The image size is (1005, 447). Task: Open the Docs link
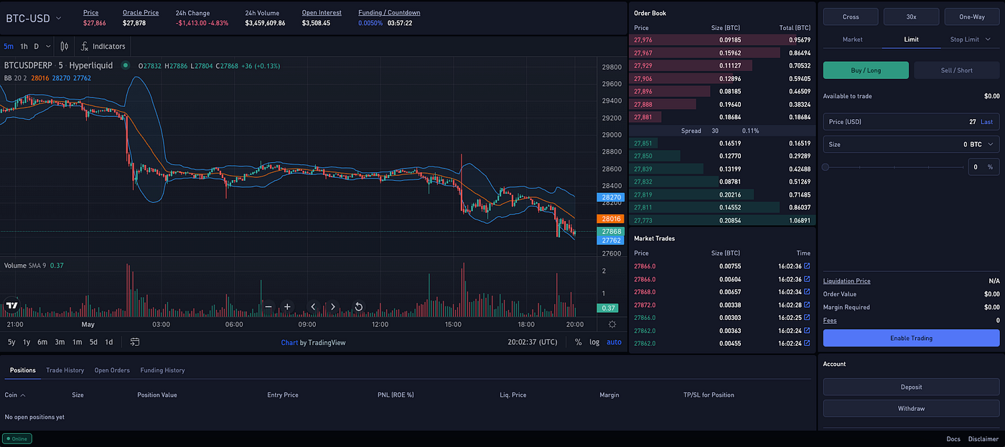[x=953, y=439]
